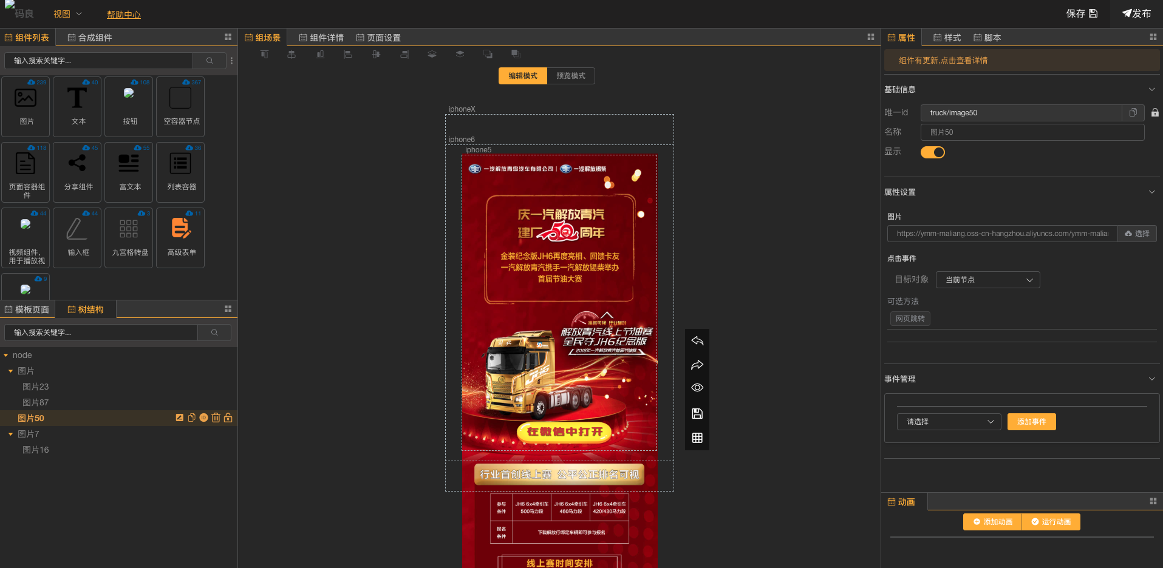Viewport: 1163px width, 568px height.
Task: Click the 发布 publish button
Action: (1136, 14)
